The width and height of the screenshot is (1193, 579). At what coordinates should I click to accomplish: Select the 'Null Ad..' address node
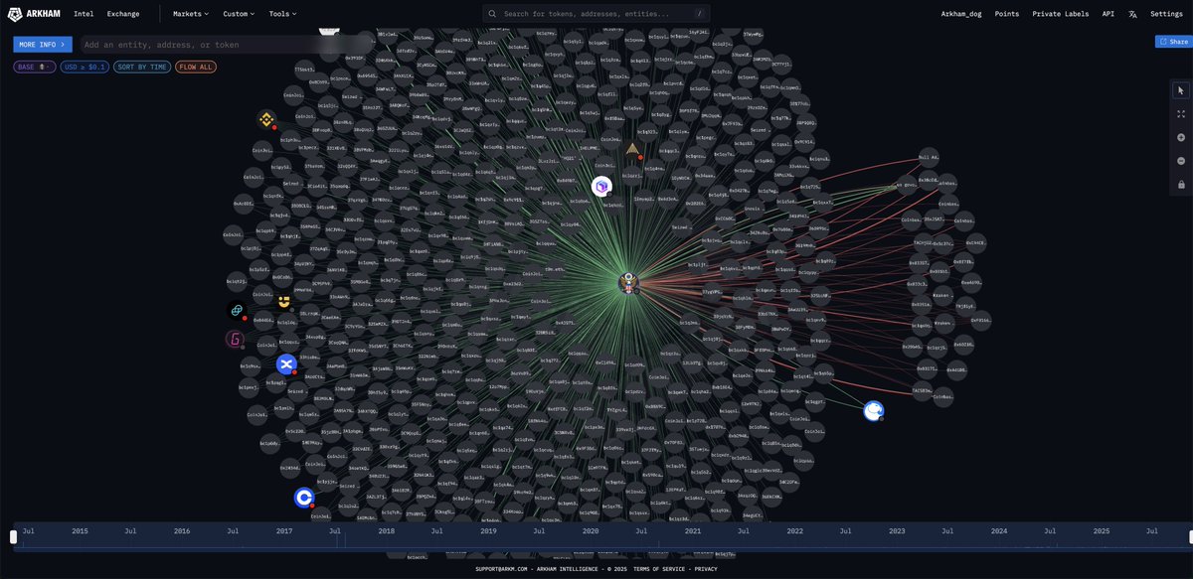coord(929,157)
